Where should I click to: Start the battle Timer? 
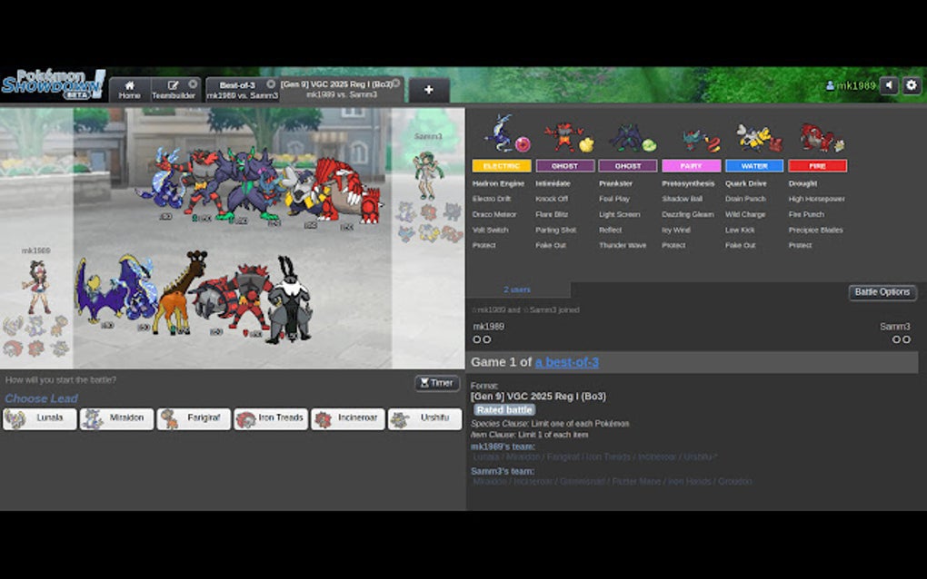click(x=437, y=383)
